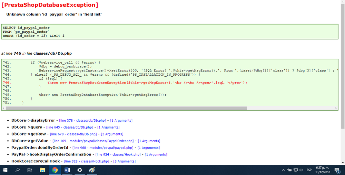Image resolution: width=345 pixels, height=175 pixels.
Task: Click the 'FROM `ps_paypal_order`' SQL line
Action: point(26,32)
